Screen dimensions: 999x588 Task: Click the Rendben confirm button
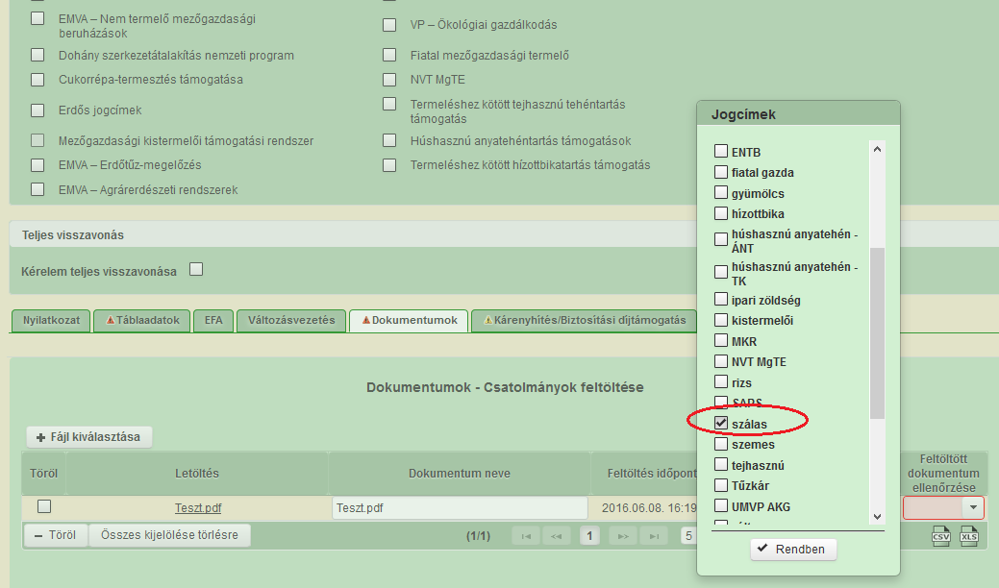793,550
